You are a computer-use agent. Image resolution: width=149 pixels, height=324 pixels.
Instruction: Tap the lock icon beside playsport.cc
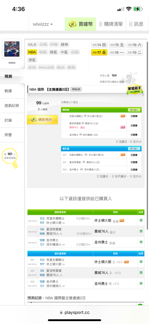[x=61, y=313]
